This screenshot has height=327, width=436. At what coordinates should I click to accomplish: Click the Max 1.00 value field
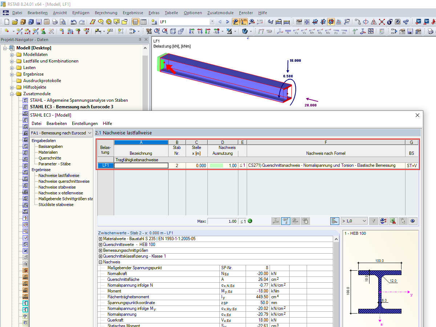(x=222, y=221)
